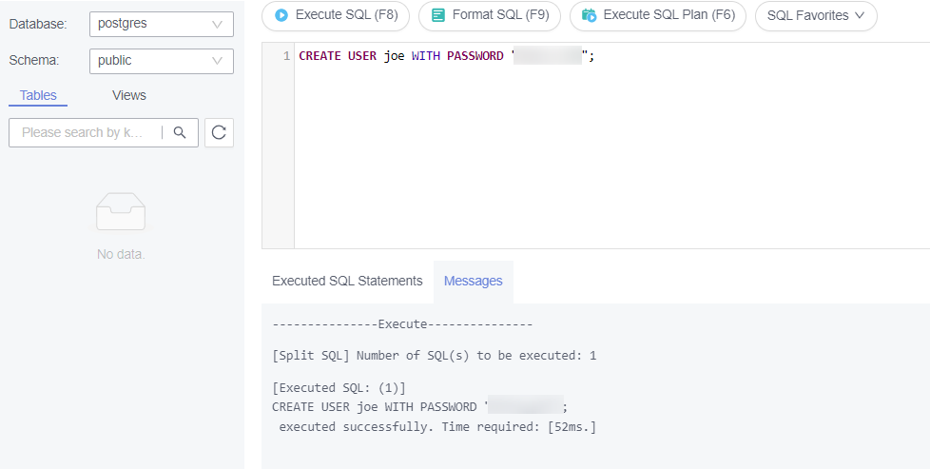
Task: Open the Executed SQL Statements tab
Action: tap(347, 281)
